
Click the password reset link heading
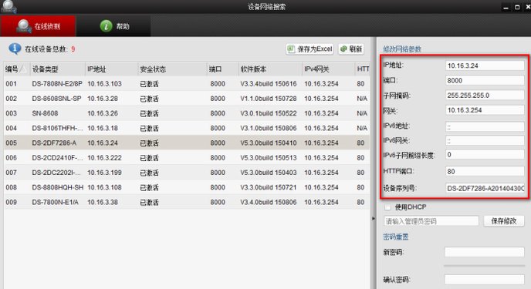pyautogui.click(x=395, y=237)
